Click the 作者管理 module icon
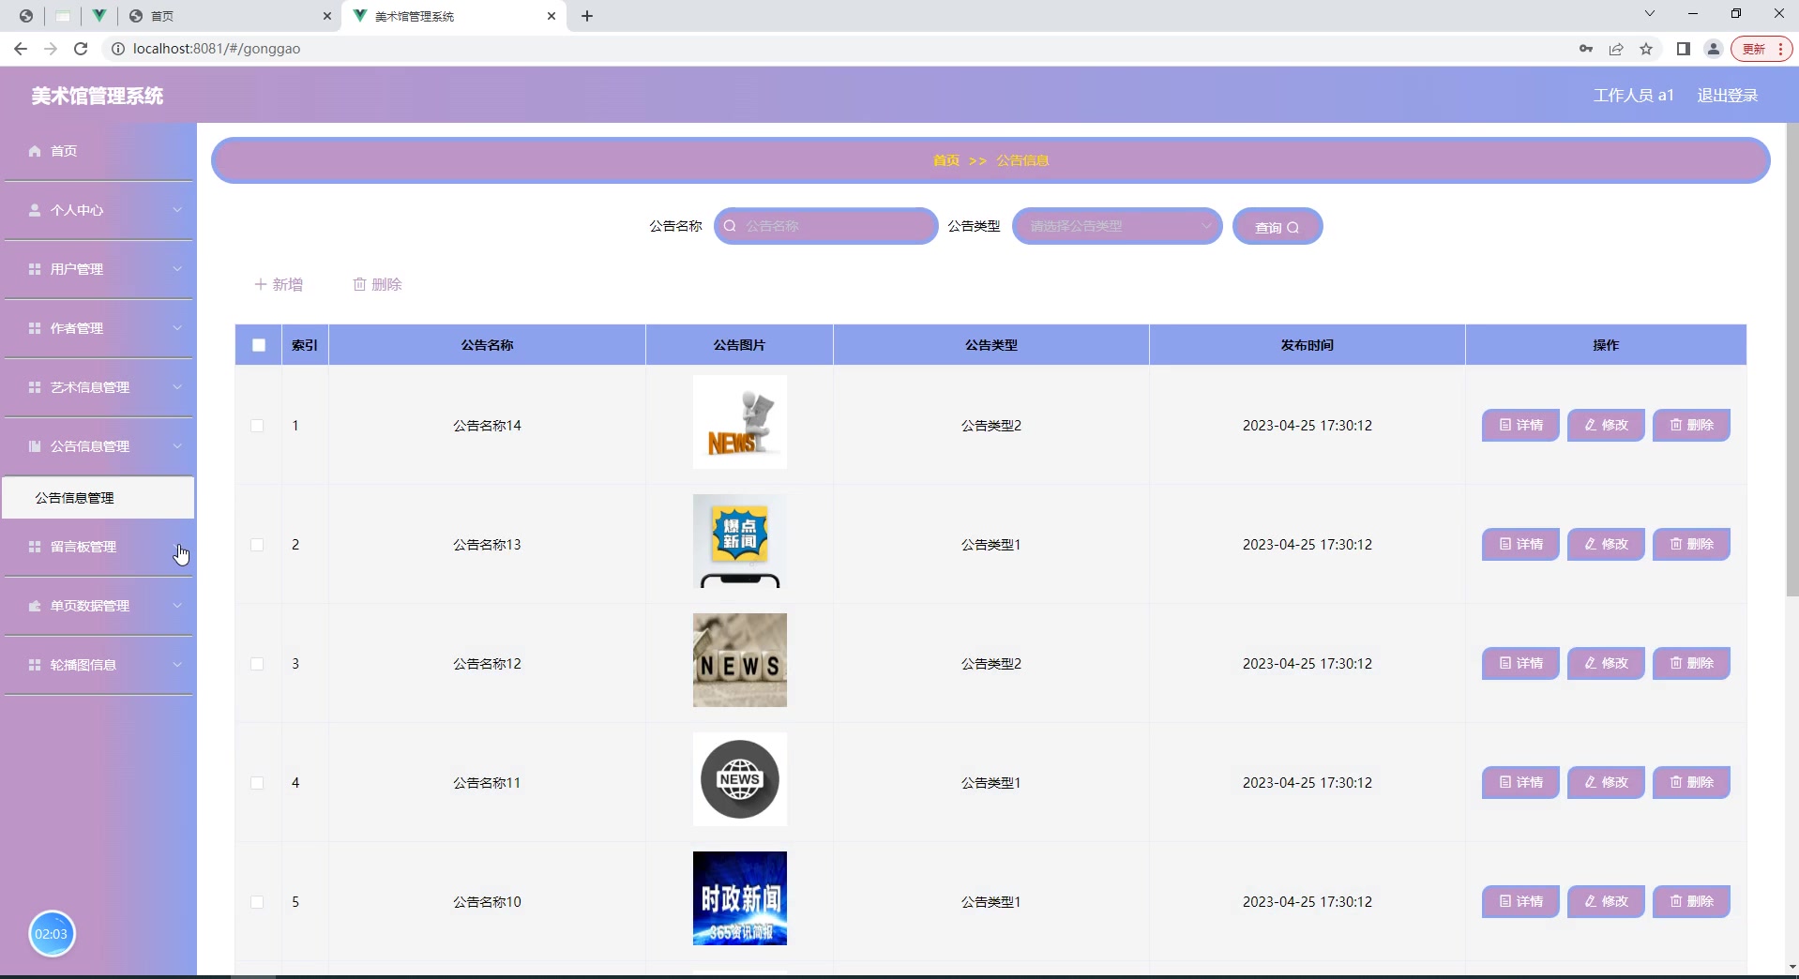Viewport: 1799px width, 979px height. tap(34, 328)
